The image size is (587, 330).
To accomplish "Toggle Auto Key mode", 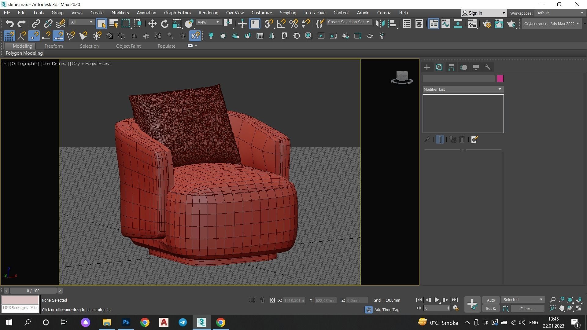I will point(491,300).
